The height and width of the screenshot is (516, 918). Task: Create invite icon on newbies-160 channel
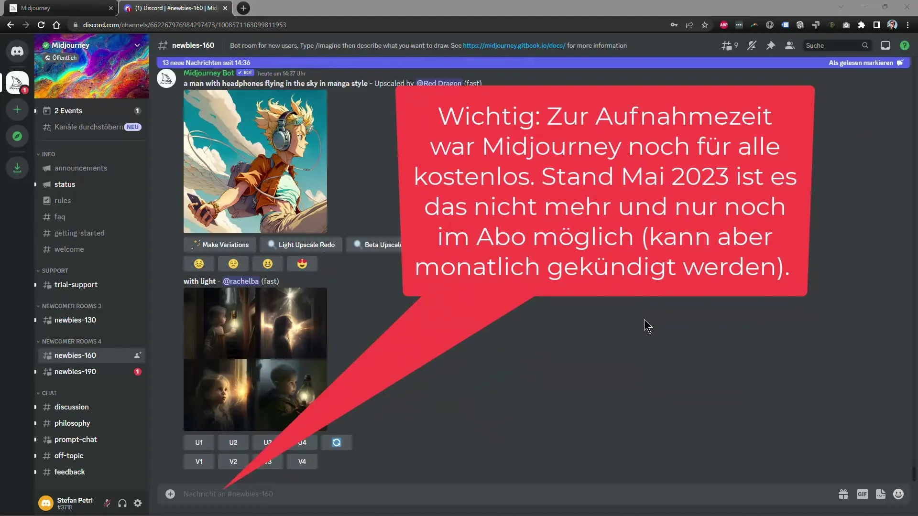click(137, 355)
